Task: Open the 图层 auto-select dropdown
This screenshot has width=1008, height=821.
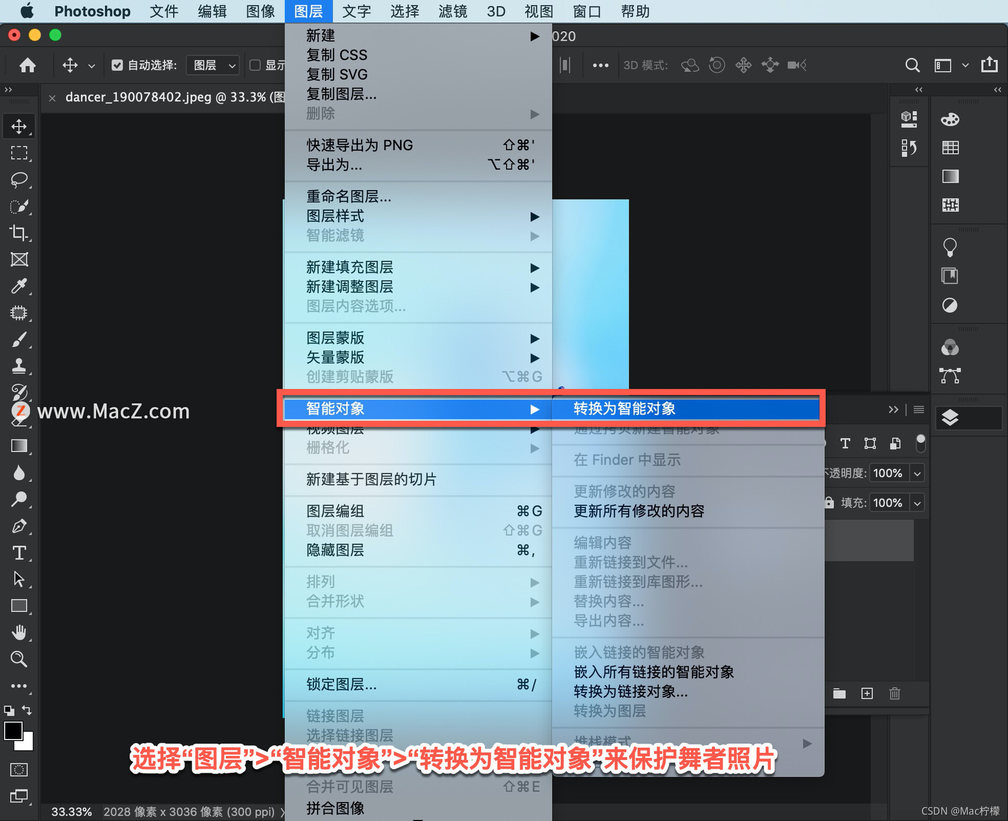Action: click(213, 65)
